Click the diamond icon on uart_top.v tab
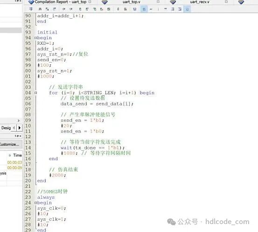 105,2
